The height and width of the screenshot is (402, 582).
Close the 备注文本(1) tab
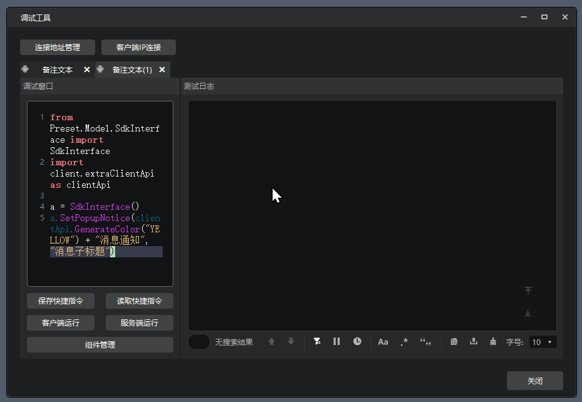pyautogui.click(x=162, y=70)
